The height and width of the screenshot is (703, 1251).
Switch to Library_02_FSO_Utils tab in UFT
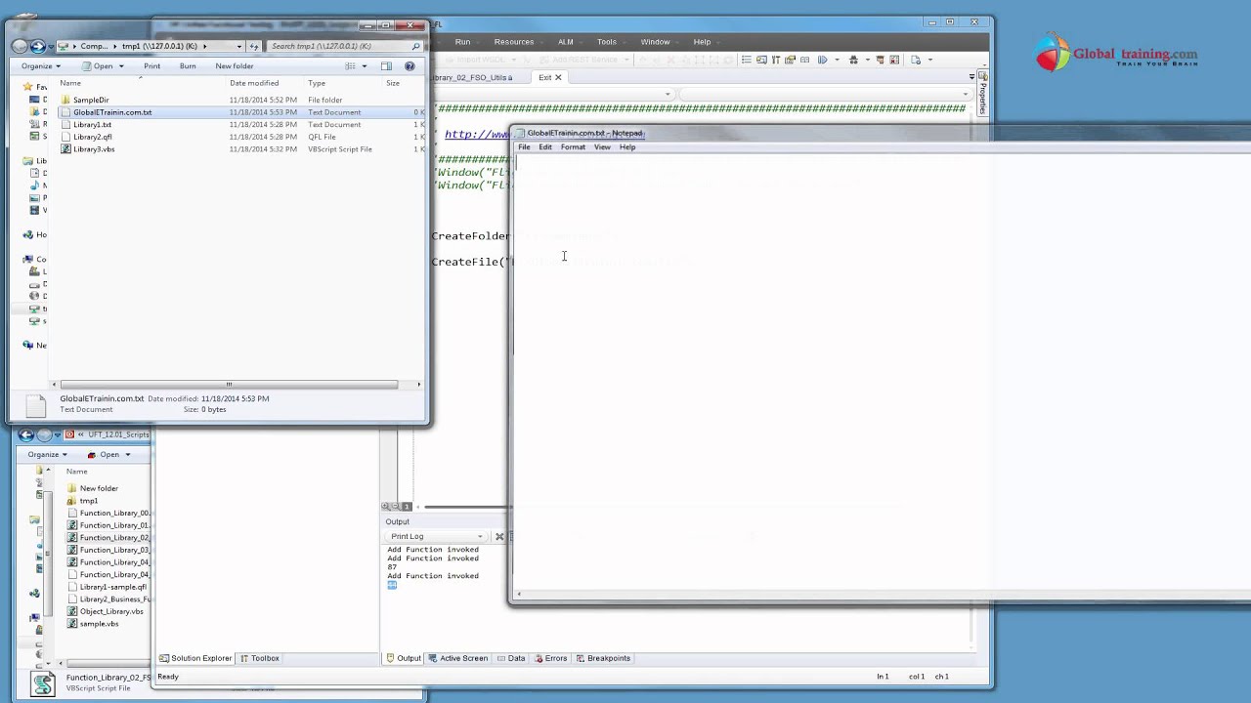(x=471, y=77)
